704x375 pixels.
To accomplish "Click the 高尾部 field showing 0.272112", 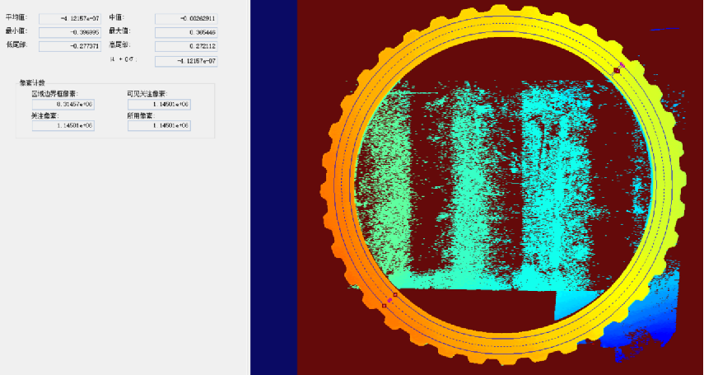I will [186, 46].
